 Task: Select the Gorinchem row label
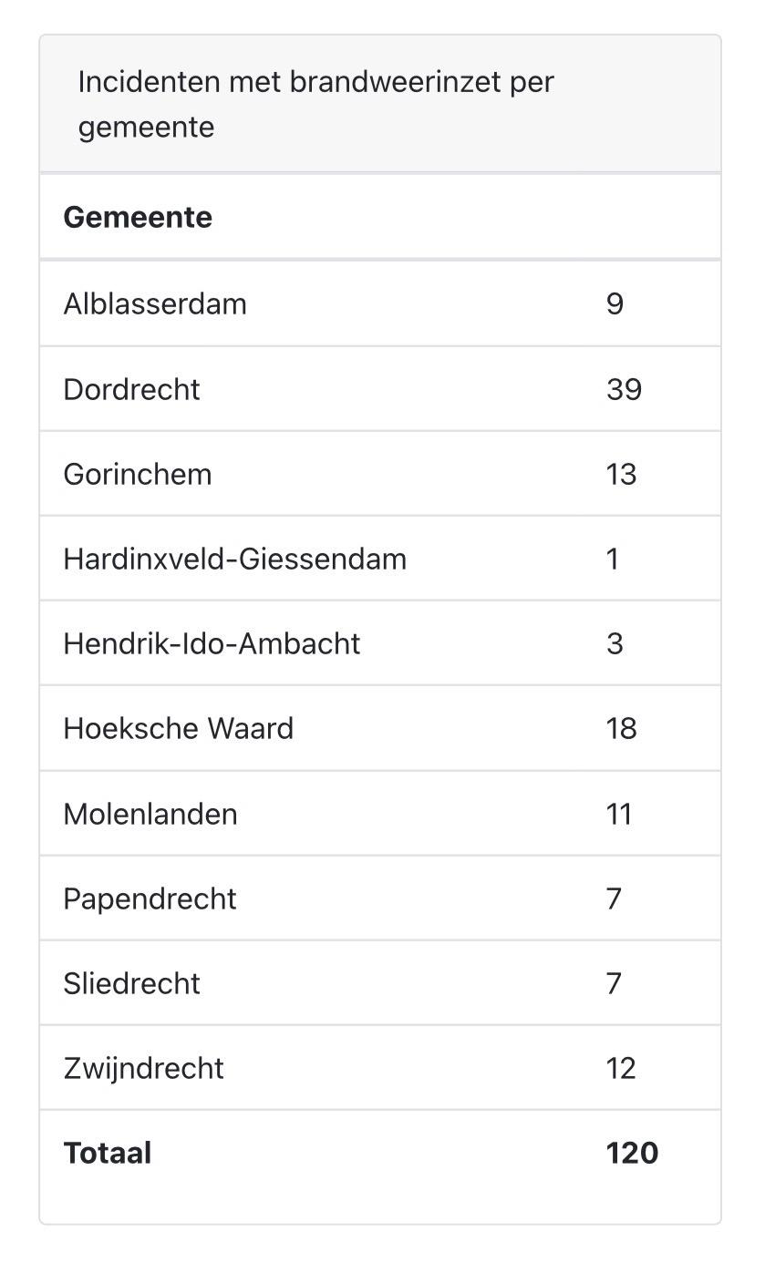coord(138,474)
